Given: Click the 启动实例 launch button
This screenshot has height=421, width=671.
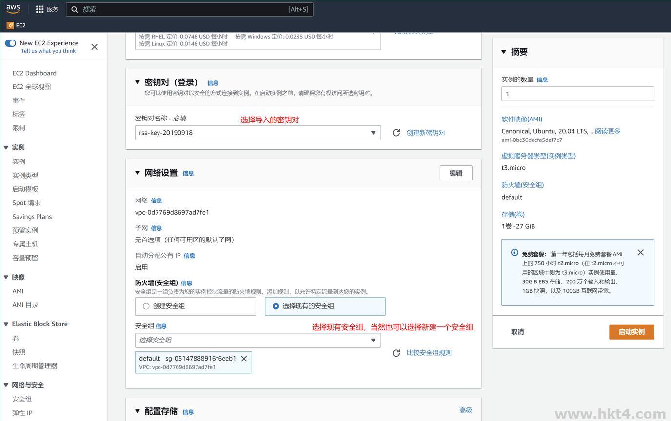Looking at the screenshot, I should pos(632,332).
